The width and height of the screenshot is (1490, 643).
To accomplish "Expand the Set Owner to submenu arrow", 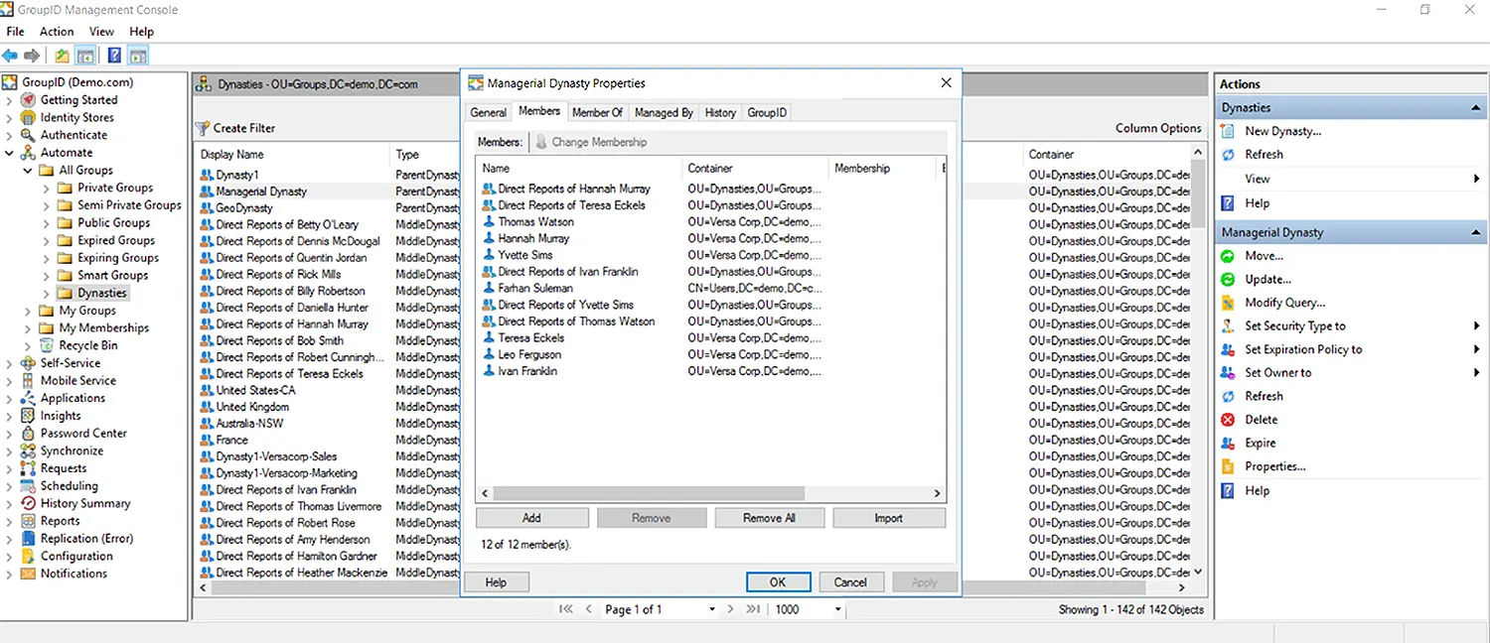I will [x=1477, y=373].
